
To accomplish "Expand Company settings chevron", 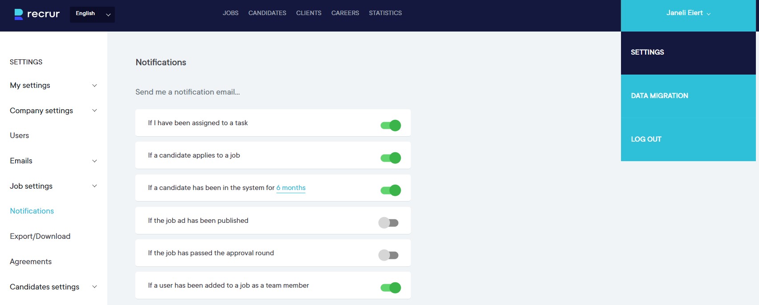I will (94, 111).
